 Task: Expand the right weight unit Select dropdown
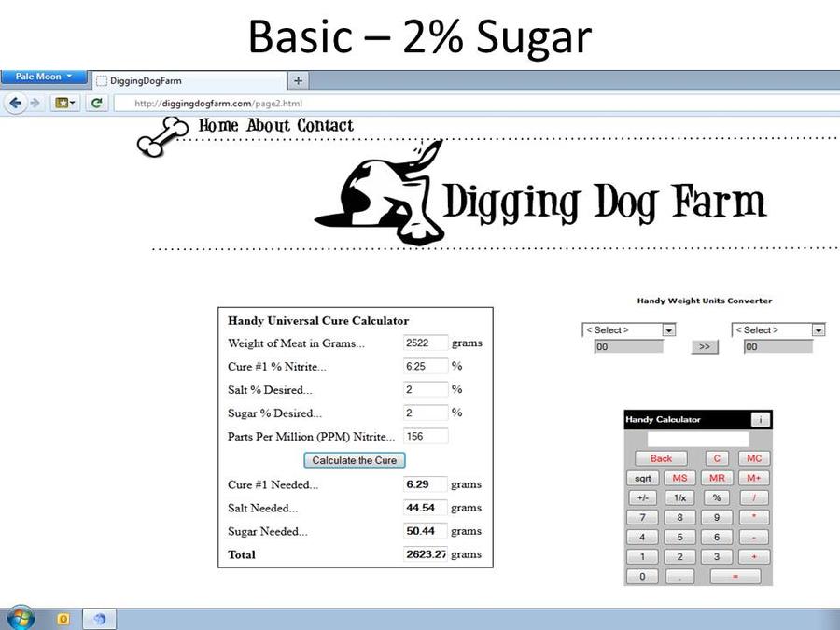click(x=778, y=329)
